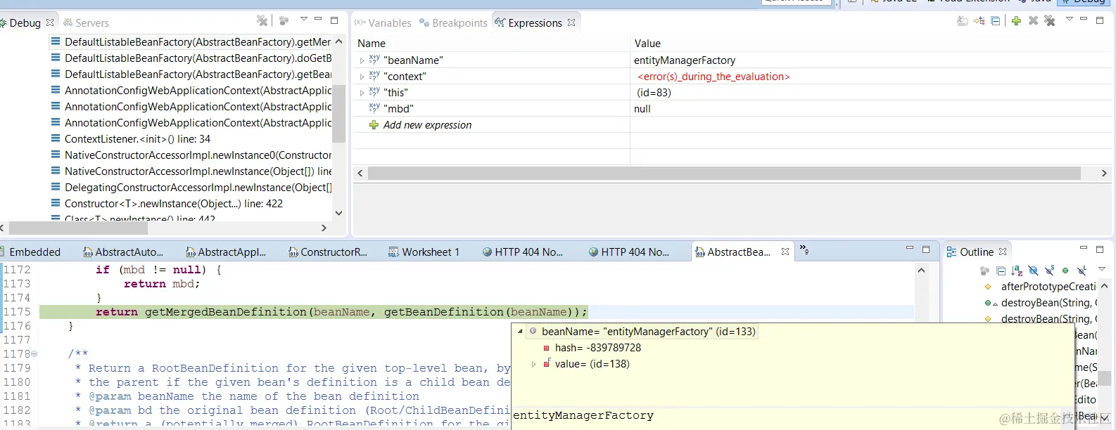Click Expressions horizontal scrollbar left arrow
1116x430 pixels.
click(360, 173)
